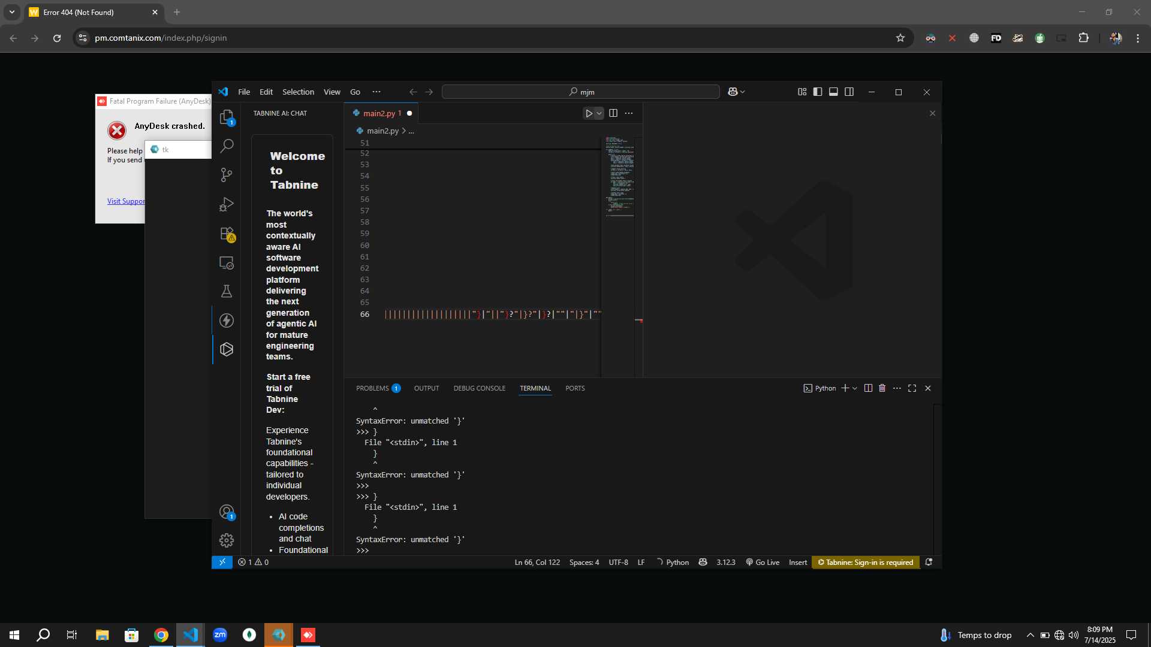The width and height of the screenshot is (1151, 647).
Task: Open the Testing flask view
Action: point(227,291)
